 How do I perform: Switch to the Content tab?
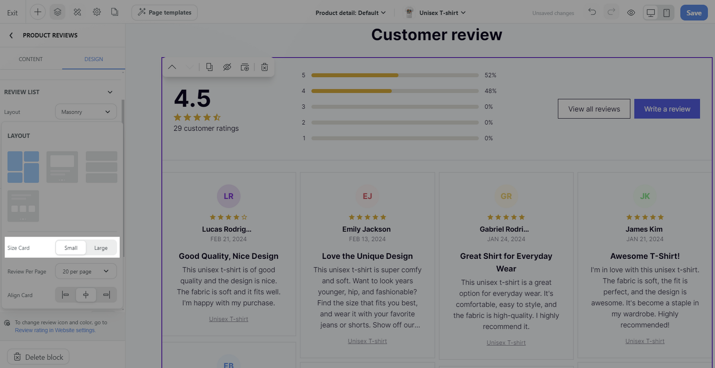pos(31,59)
